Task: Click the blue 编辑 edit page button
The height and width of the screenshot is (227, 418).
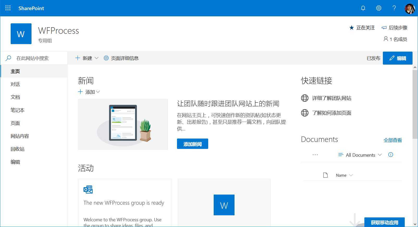Action: click(x=397, y=58)
